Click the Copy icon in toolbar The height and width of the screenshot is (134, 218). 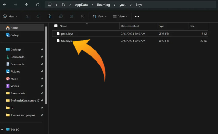pyautogui.click(x=38, y=16)
